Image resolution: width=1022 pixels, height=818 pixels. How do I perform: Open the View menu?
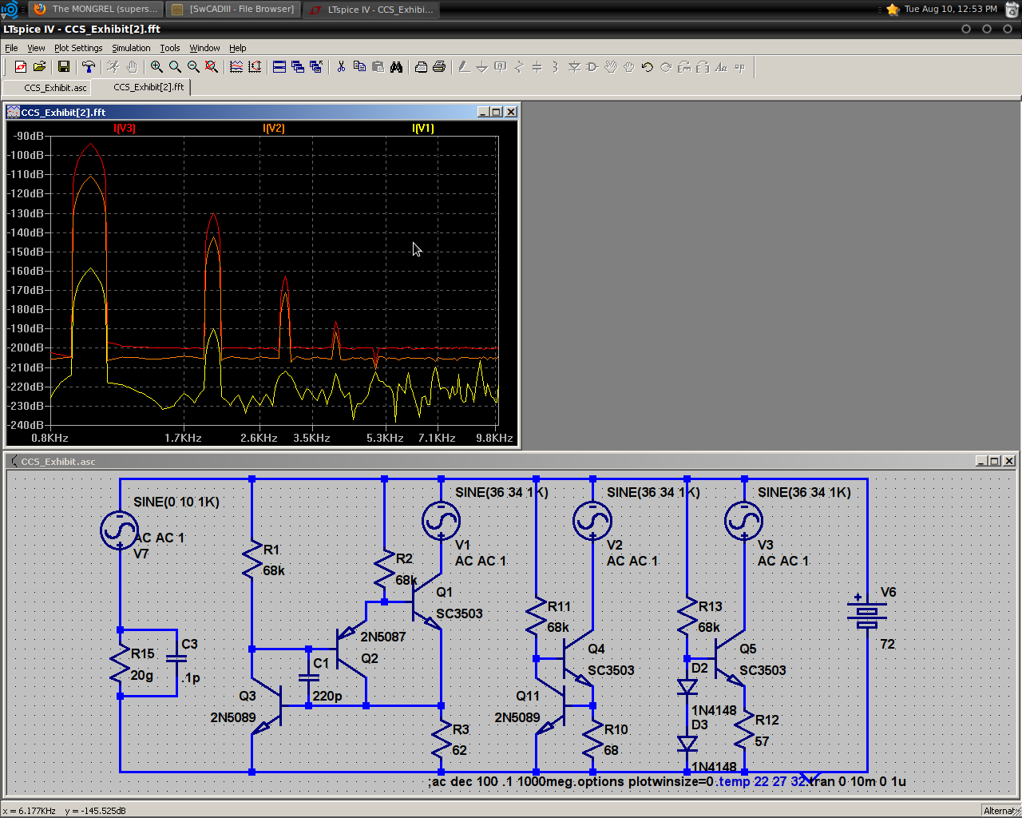click(x=36, y=48)
